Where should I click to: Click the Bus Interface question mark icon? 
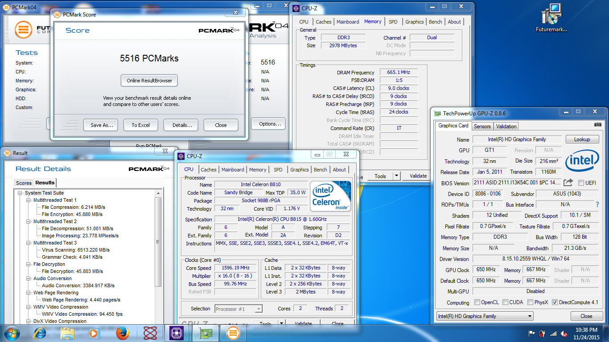tap(597, 204)
